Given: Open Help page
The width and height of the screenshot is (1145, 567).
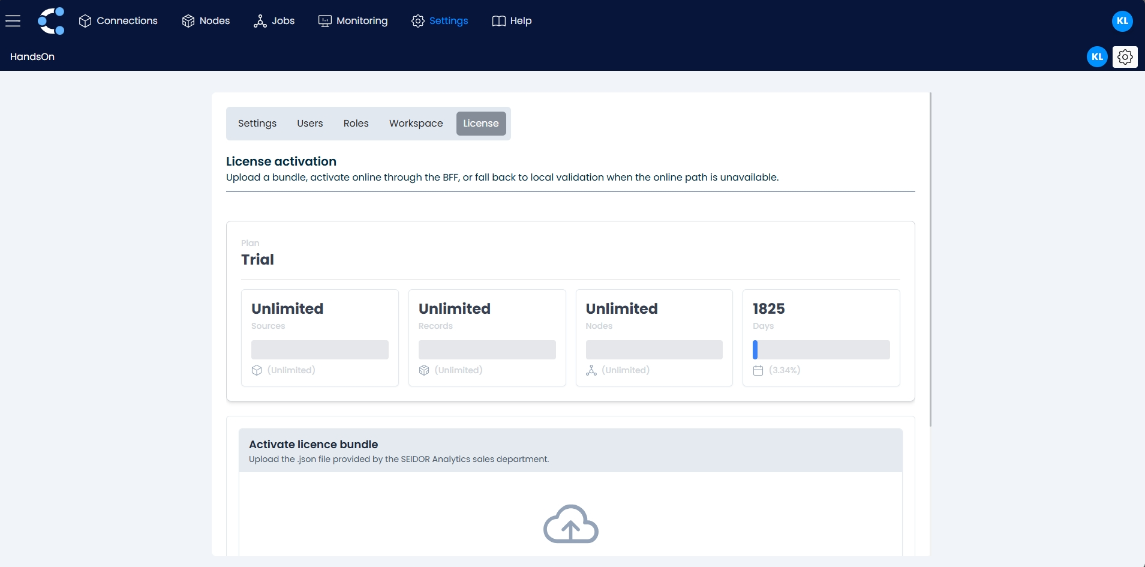Looking at the screenshot, I should [512, 21].
